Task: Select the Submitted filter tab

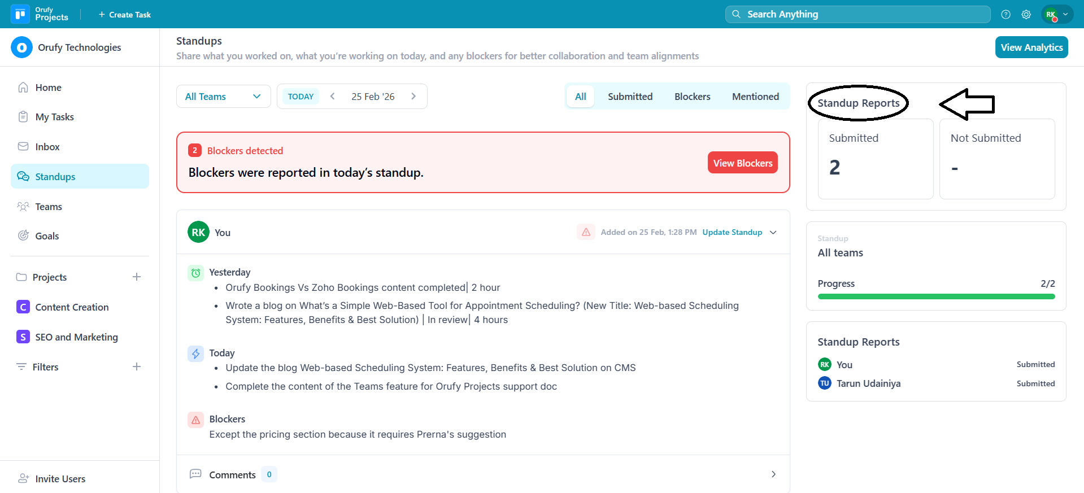Action: coord(630,97)
